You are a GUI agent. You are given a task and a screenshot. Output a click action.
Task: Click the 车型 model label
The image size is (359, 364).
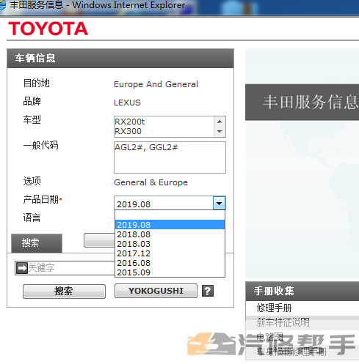(x=32, y=119)
